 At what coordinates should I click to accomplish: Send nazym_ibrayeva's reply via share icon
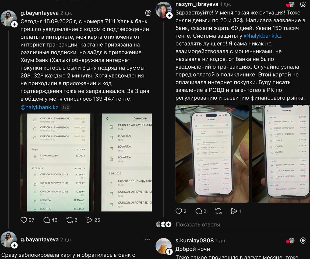(x=234, y=211)
